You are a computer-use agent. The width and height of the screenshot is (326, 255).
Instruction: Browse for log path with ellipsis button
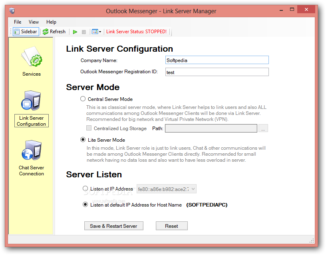point(263,129)
